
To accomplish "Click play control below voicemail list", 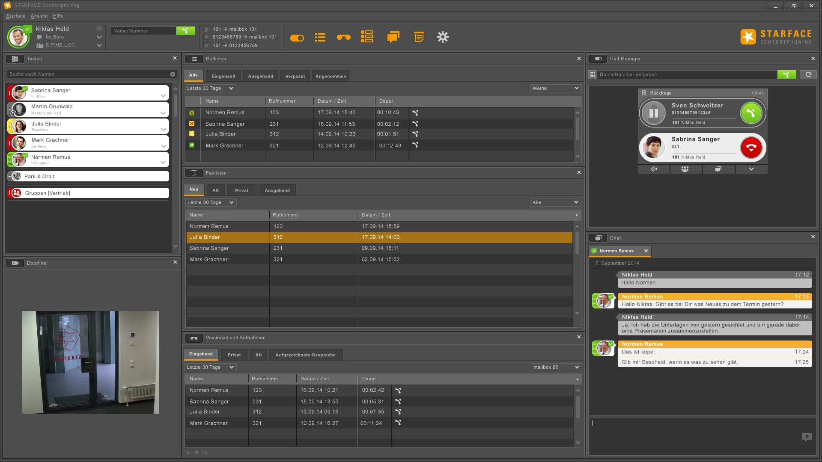I will click(189, 453).
